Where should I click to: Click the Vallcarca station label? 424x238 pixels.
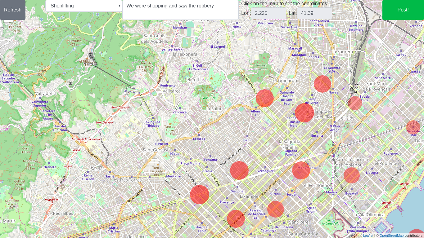[x=180, y=112]
